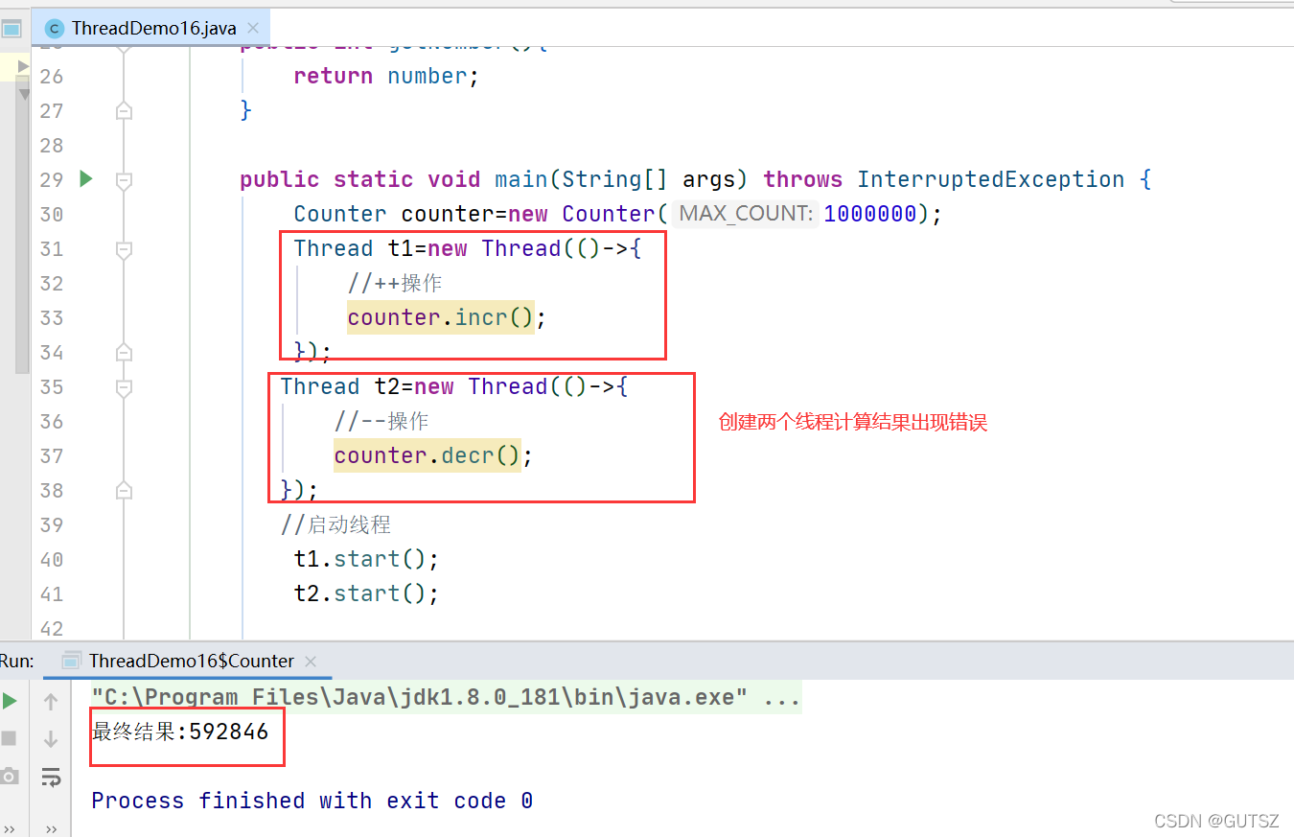Click the Down the Stack Trace arrow
The width and height of the screenshot is (1294, 837).
click(51, 739)
